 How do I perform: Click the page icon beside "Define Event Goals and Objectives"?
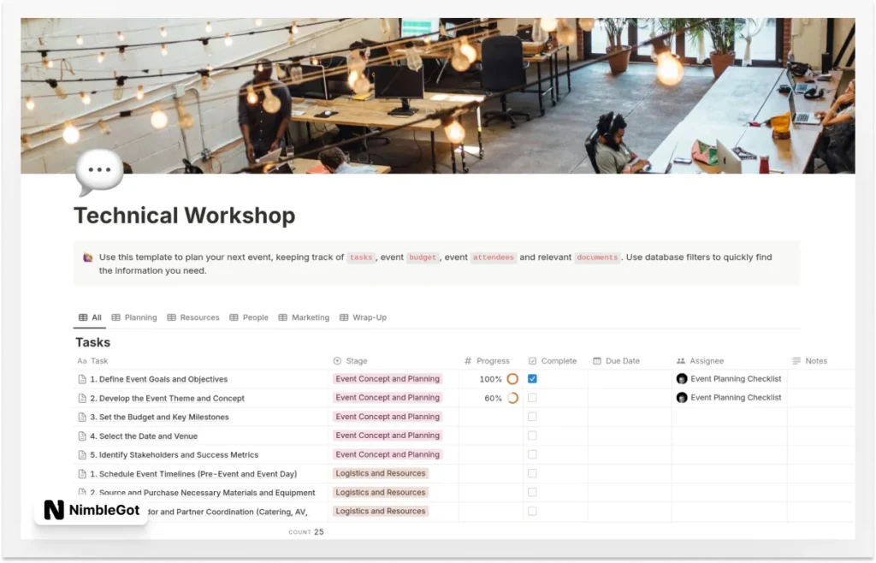point(82,379)
